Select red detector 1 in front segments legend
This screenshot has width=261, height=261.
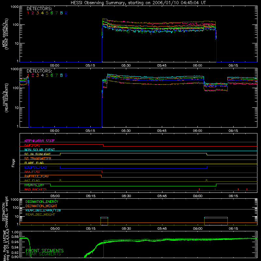tap(28, 13)
